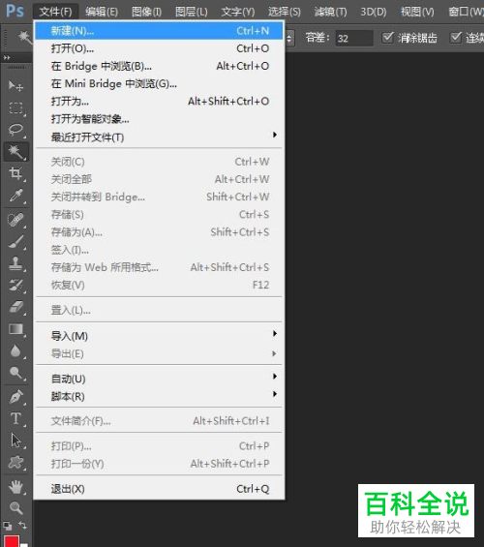Select the Hand tool
The image size is (484, 547).
pyautogui.click(x=15, y=487)
